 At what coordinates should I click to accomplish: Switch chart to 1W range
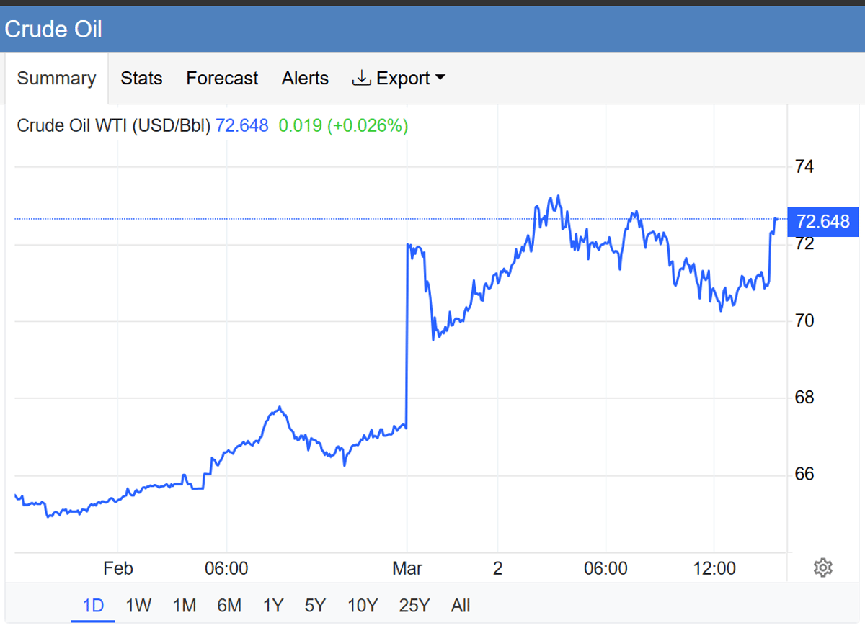138,606
